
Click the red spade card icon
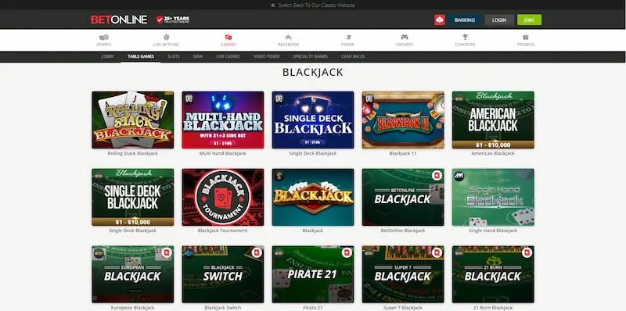tap(440, 20)
